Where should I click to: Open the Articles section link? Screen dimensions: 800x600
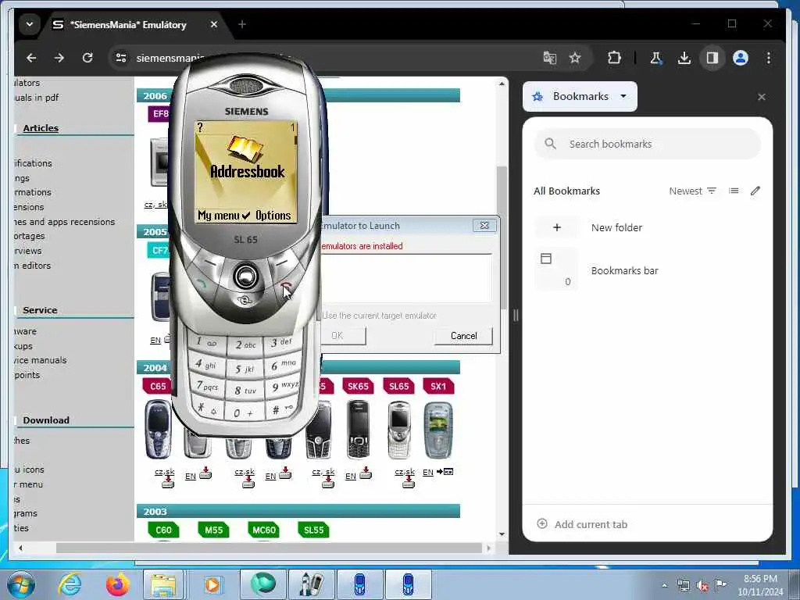pos(41,128)
